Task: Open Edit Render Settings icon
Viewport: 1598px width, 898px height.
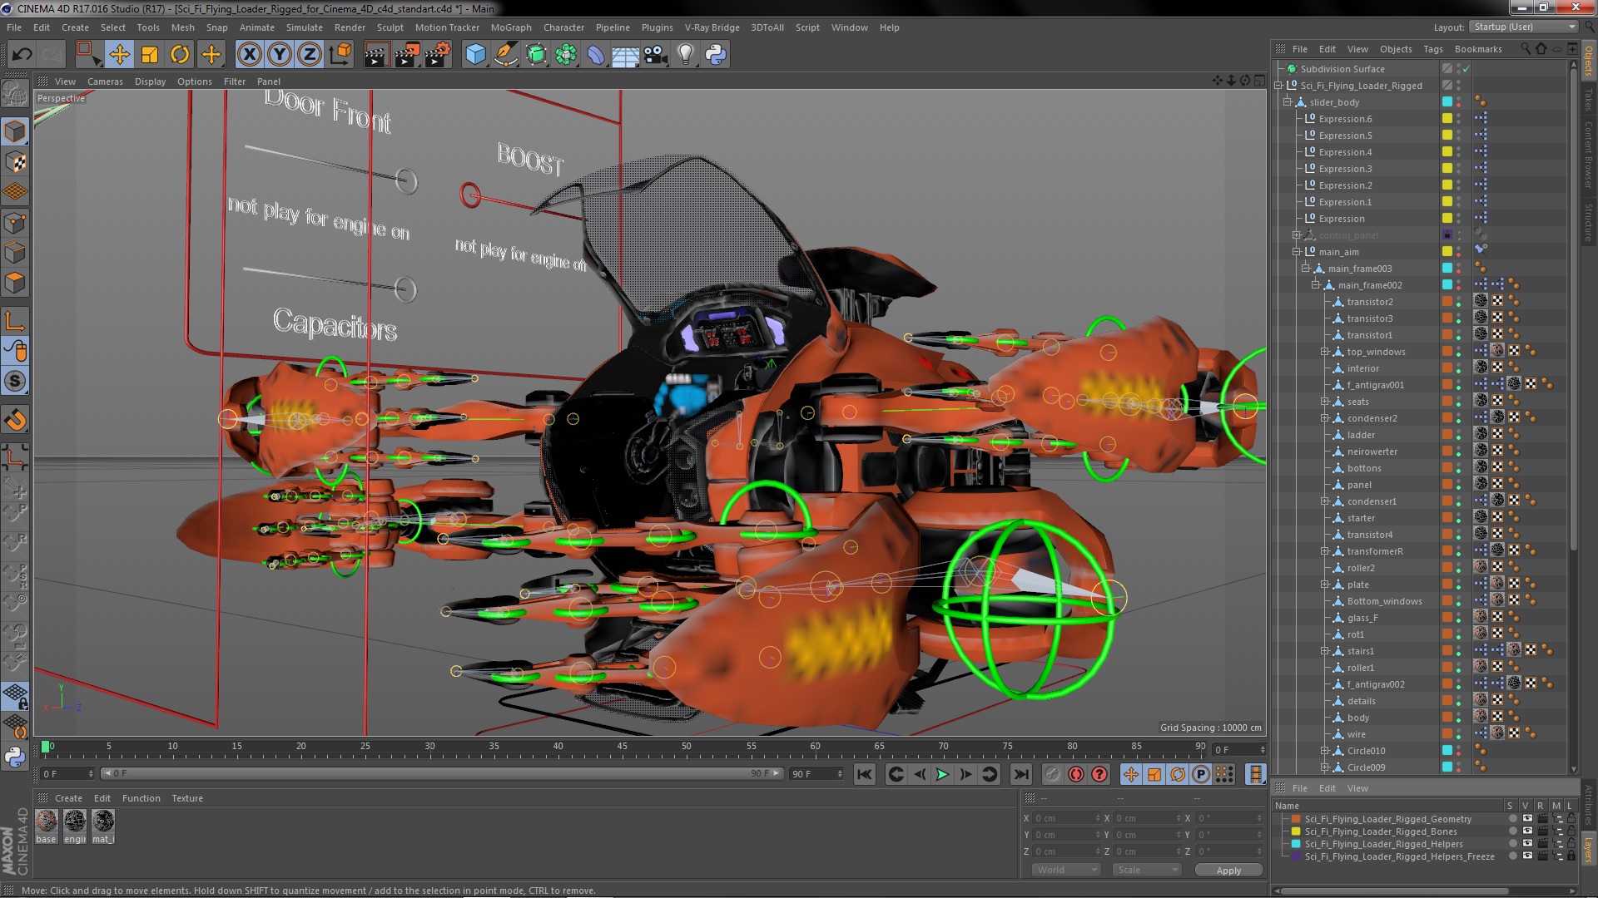Action: (x=438, y=55)
